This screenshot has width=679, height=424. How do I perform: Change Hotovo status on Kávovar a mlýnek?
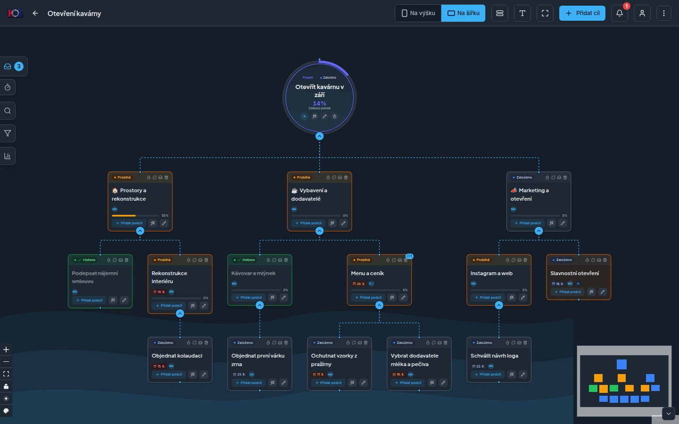click(x=244, y=260)
